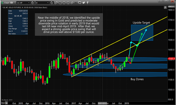Viewport: 176px width, 105px height.
Task: Click the circled A alerts icon
Action: coord(68,3)
